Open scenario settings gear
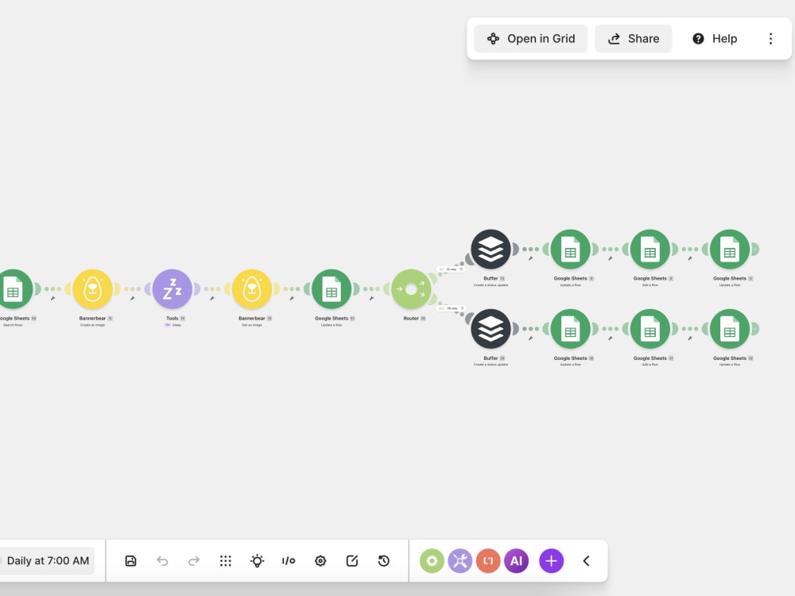This screenshot has width=795, height=596. point(320,560)
